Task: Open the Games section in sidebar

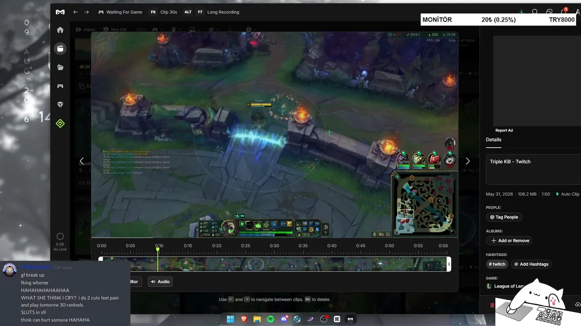Action: click(60, 86)
